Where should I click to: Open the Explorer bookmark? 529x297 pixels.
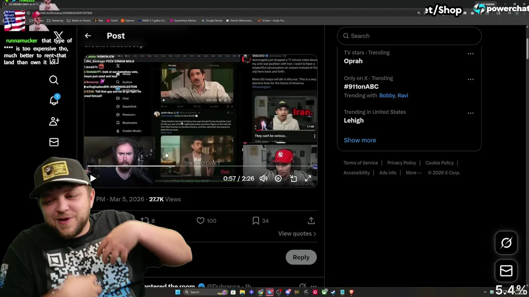point(128,20)
